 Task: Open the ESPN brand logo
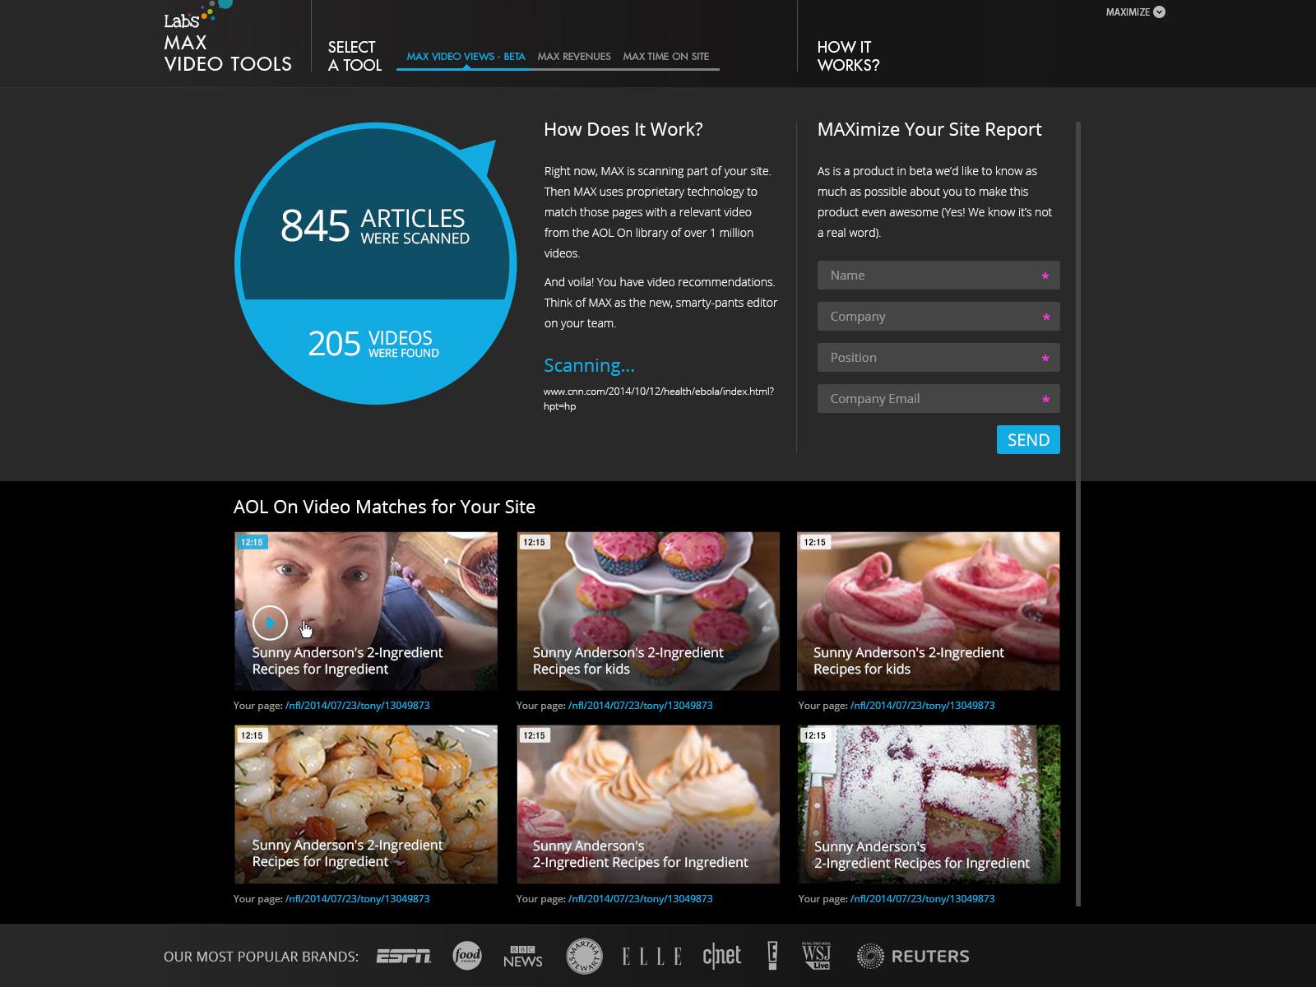(x=404, y=956)
